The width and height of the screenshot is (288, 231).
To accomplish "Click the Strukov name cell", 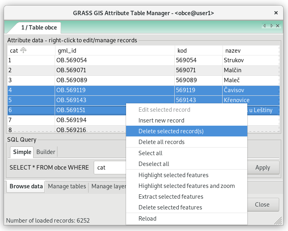I will pyautogui.click(x=251, y=60).
